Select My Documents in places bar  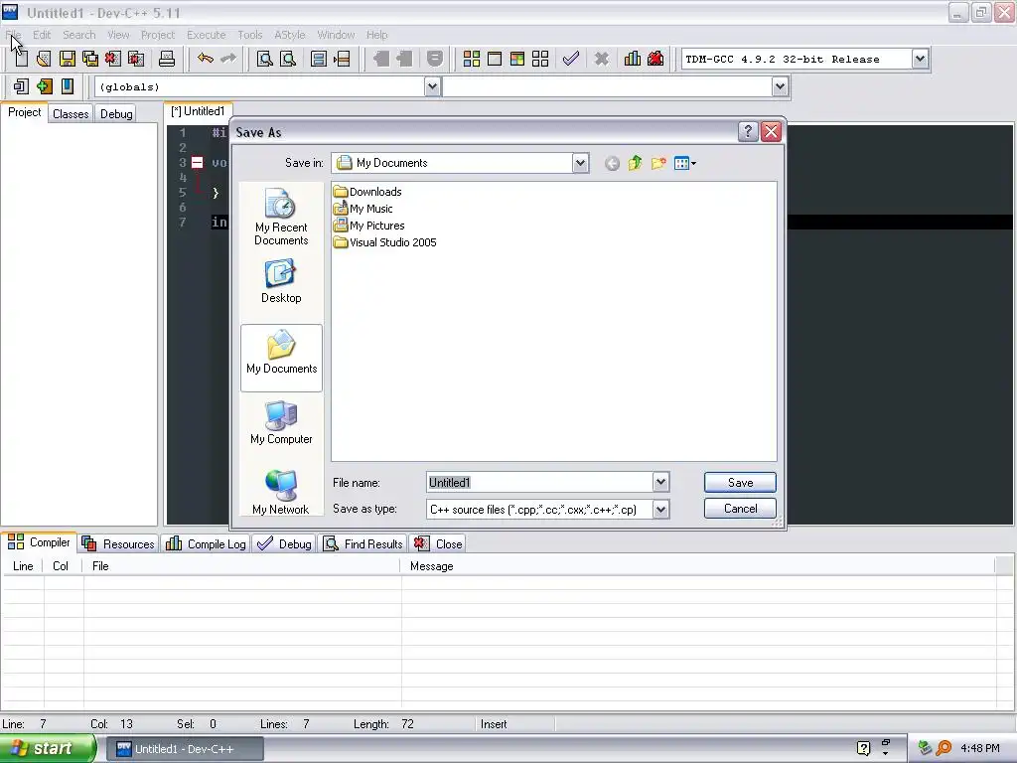pyautogui.click(x=281, y=358)
